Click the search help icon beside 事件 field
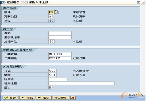Image resolution: width=146 pixels, height=101 pixels. click(57, 12)
